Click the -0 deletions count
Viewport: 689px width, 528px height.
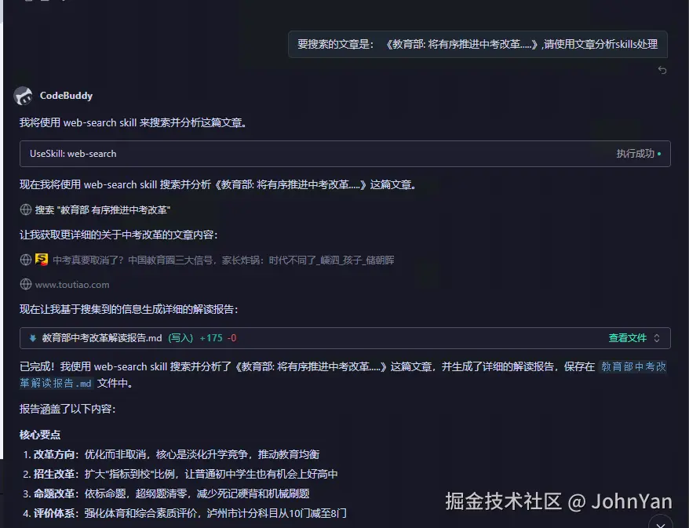[232, 338]
